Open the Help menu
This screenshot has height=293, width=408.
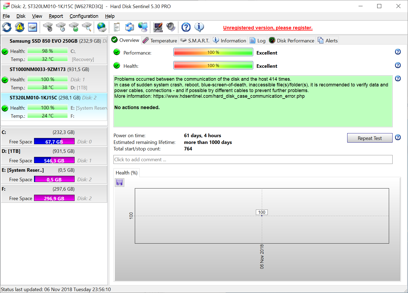click(x=110, y=16)
